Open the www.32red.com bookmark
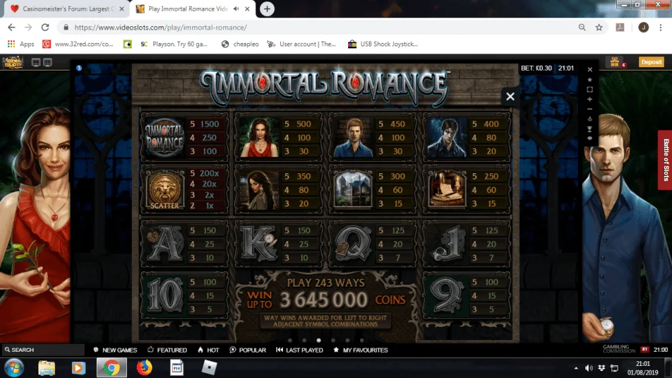Image resolution: width=672 pixels, height=378 pixels. click(x=78, y=44)
